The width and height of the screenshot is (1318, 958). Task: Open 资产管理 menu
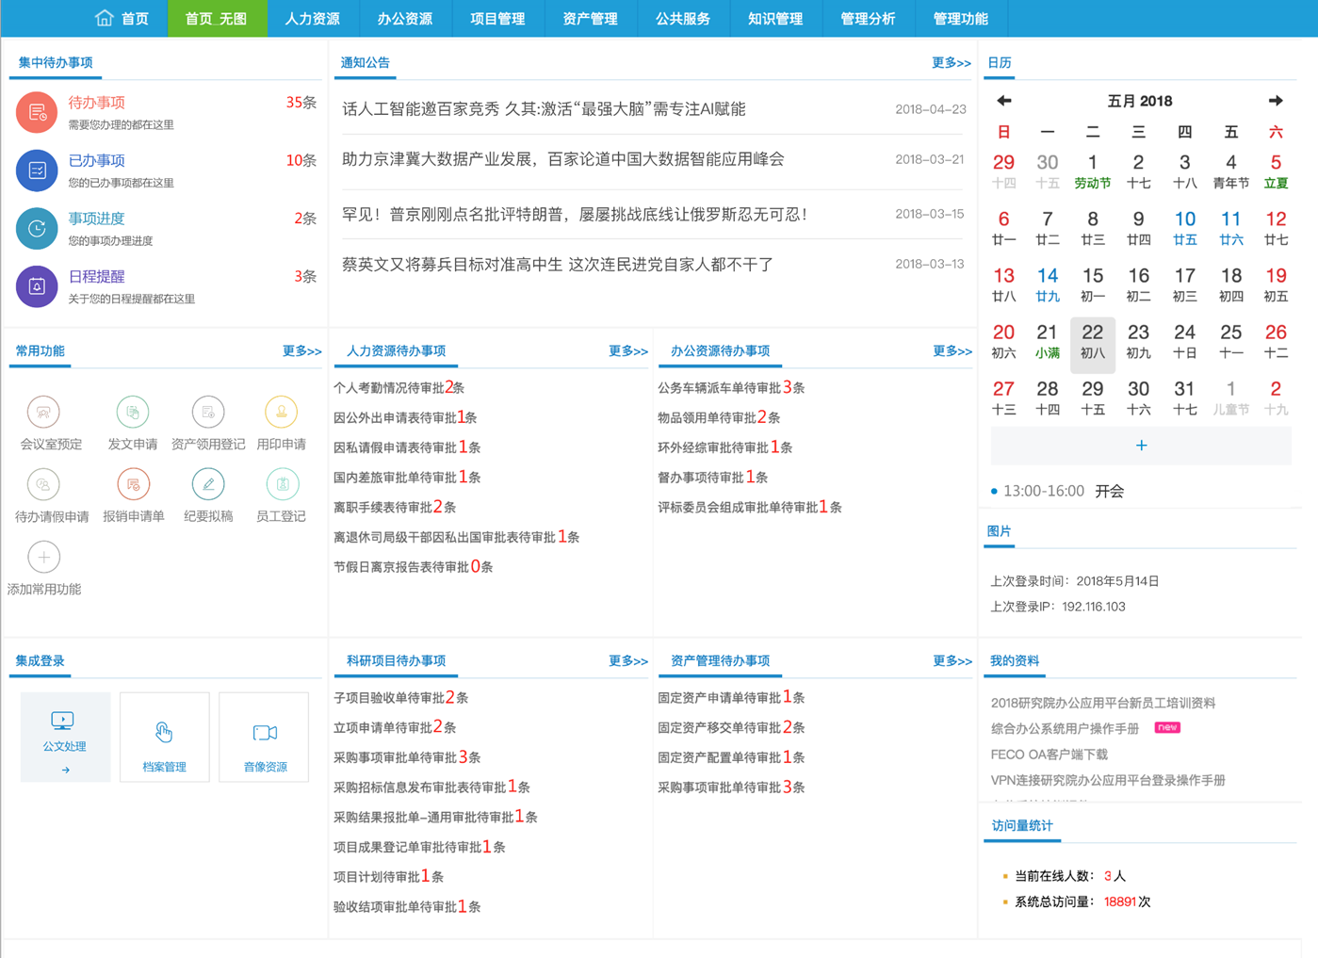point(590,18)
